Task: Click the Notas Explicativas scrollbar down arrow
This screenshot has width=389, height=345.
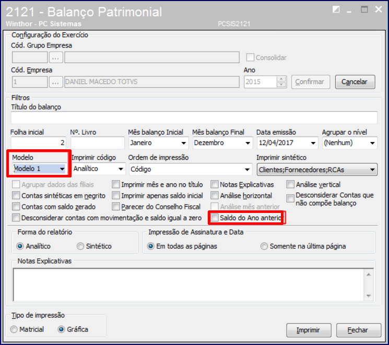Action: click(369, 295)
